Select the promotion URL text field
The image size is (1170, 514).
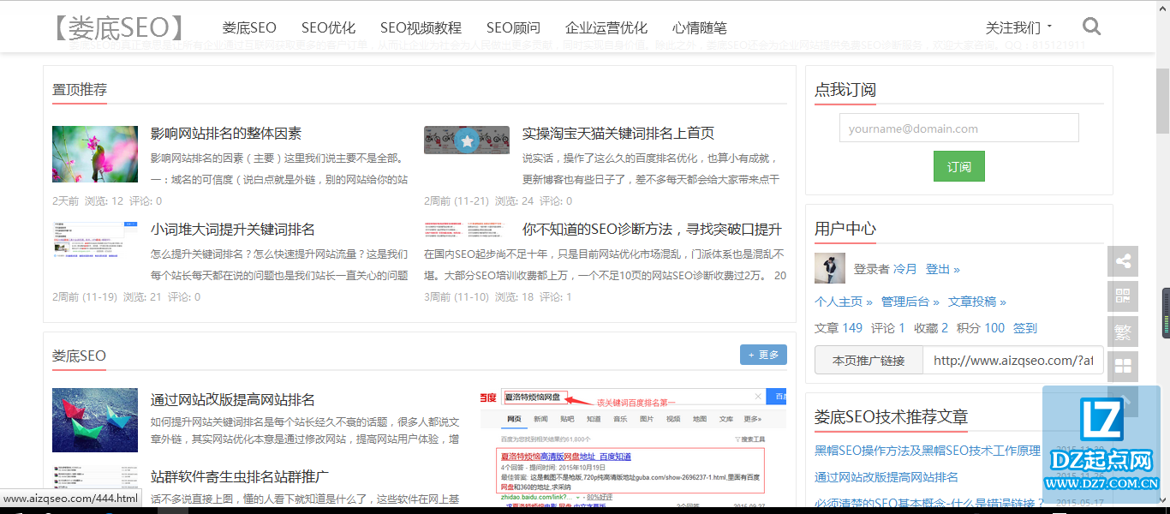pos(1013,361)
